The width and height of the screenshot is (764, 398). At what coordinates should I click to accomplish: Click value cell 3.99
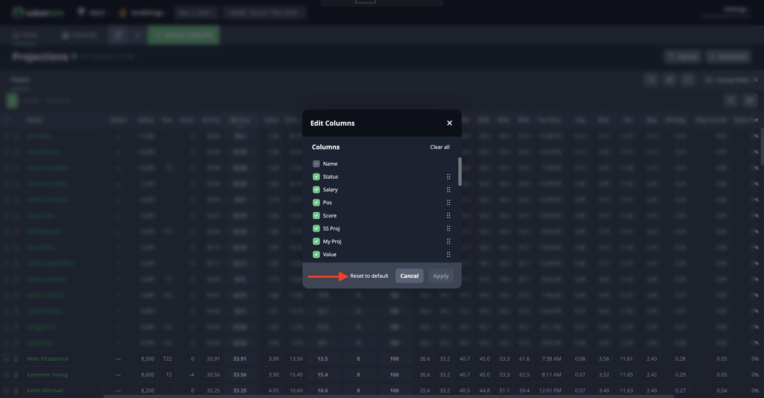(273, 359)
